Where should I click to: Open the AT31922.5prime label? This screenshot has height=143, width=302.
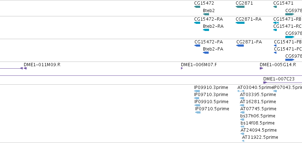[260, 137]
